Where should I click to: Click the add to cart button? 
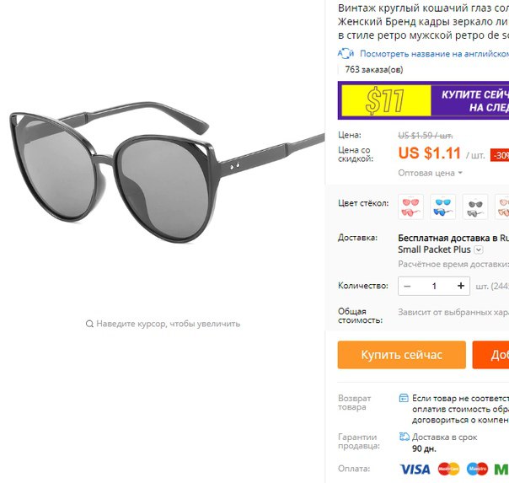tap(490, 355)
